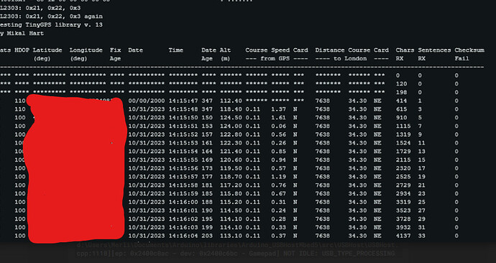The image size is (496, 263).
Task: Select the 'by Mikal Hart' line
Action: tap(22, 33)
